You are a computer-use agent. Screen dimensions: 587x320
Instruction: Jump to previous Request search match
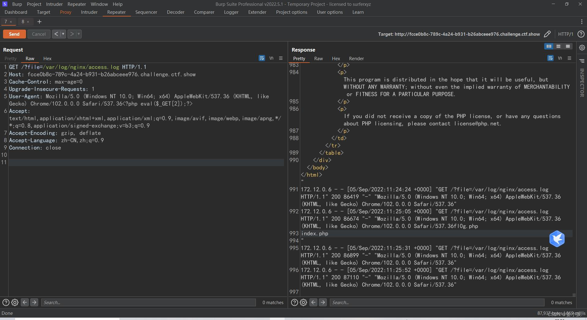coord(25,302)
